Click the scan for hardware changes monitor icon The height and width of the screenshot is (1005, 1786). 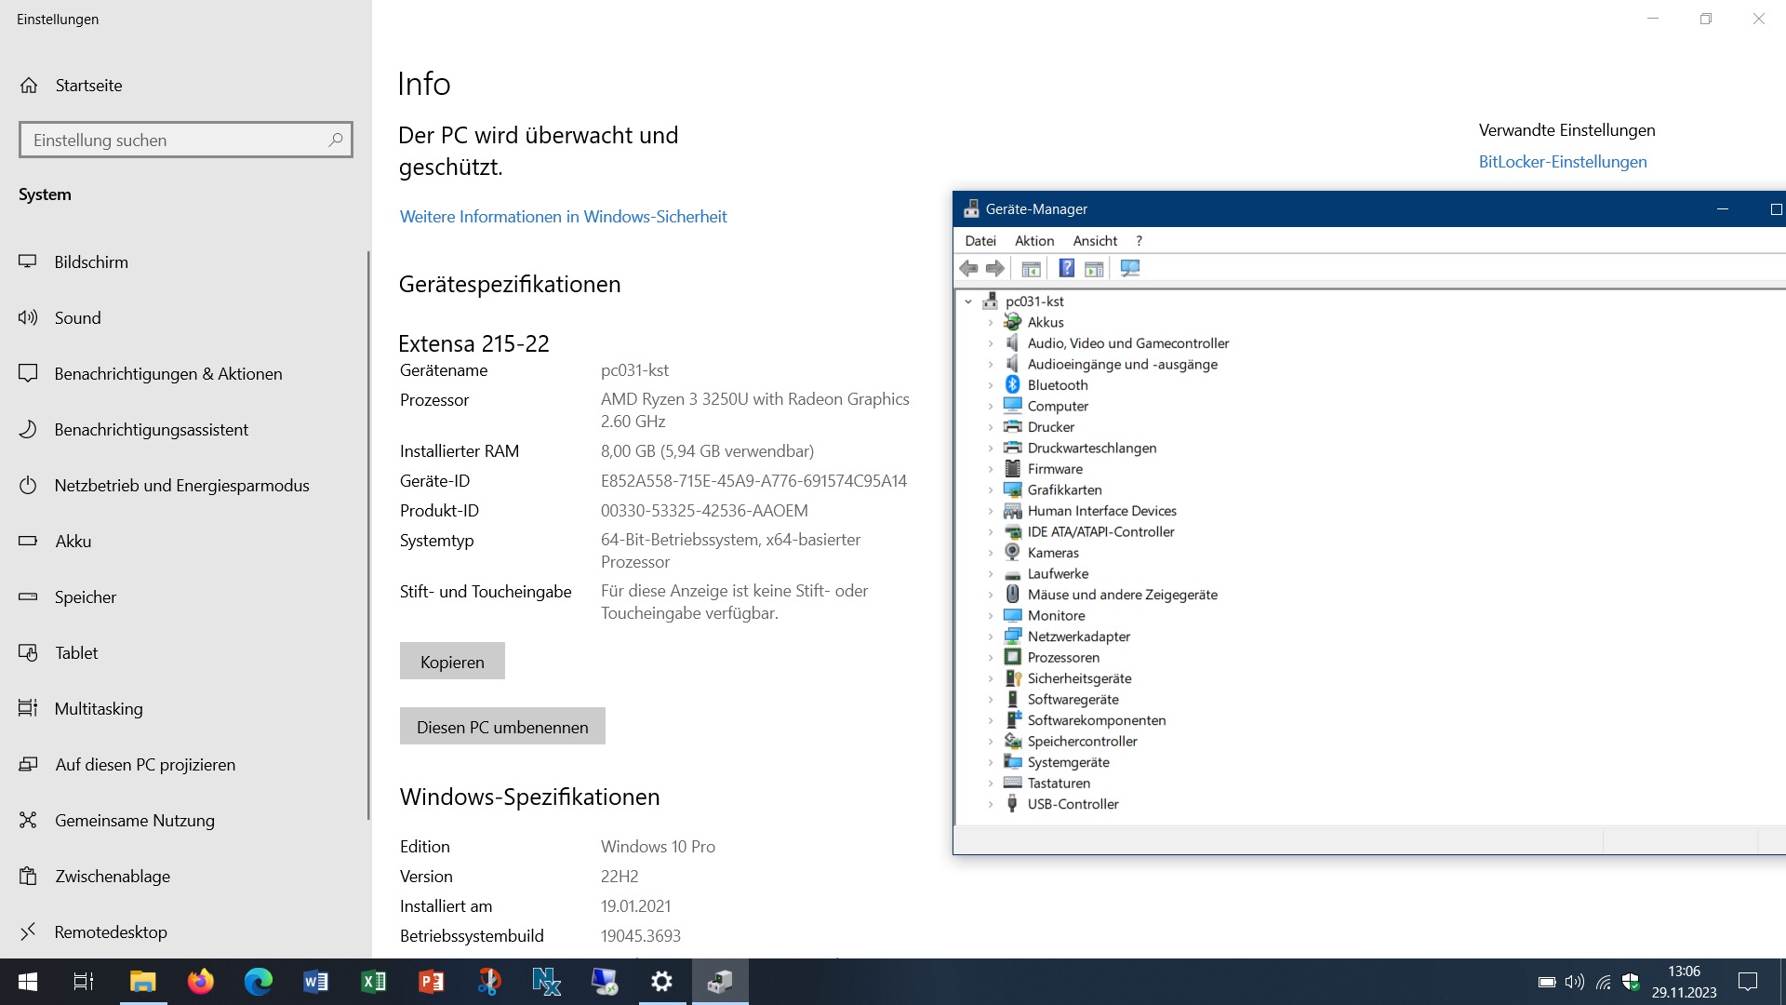tap(1130, 269)
